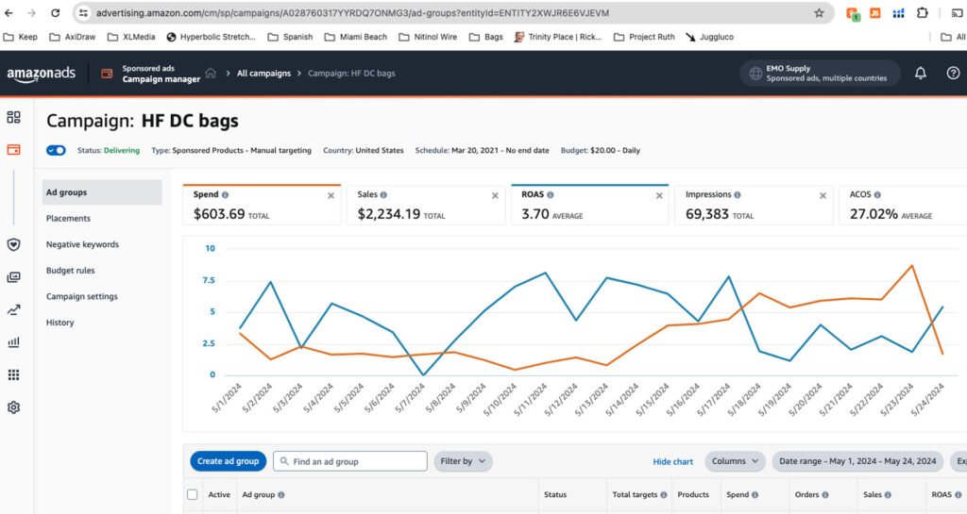Open the home icon in breadcrumb
967x514 pixels.
pyautogui.click(x=211, y=73)
